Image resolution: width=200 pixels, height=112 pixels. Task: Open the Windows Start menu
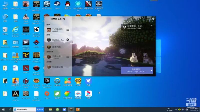[x=3, y=110]
